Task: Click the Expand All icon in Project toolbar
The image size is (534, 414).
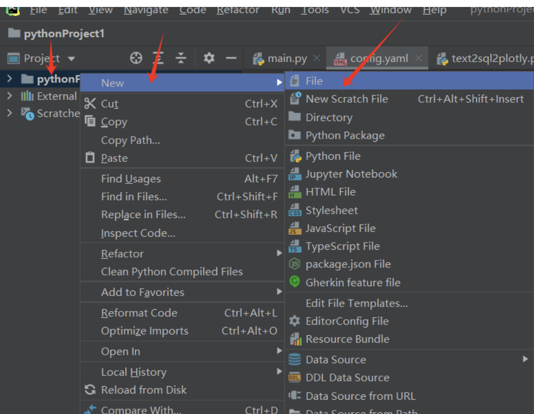Action: pos(158,58)
